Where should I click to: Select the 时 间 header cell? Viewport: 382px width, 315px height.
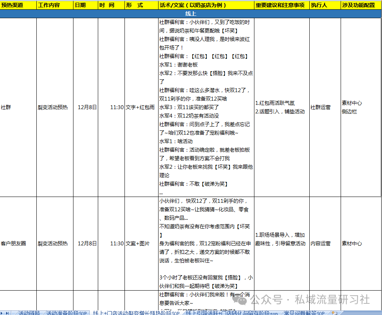coord(111,5)
